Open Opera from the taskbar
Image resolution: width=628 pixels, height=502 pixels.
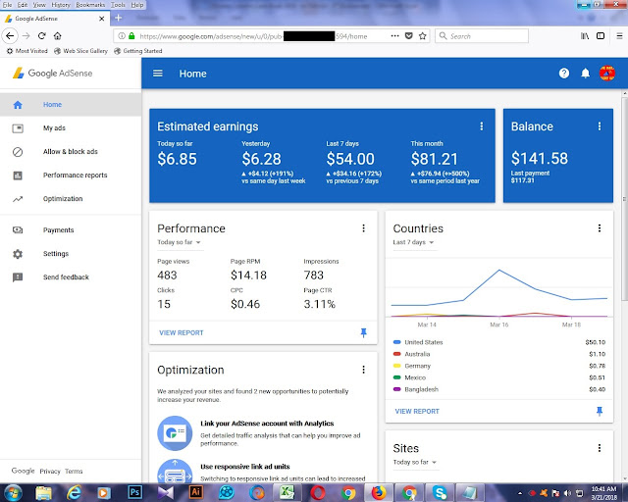(318, 492)
